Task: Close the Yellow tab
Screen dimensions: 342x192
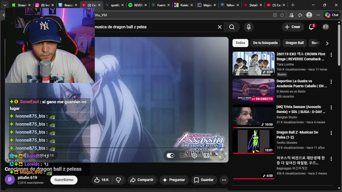Action: (x=238, y=5)
